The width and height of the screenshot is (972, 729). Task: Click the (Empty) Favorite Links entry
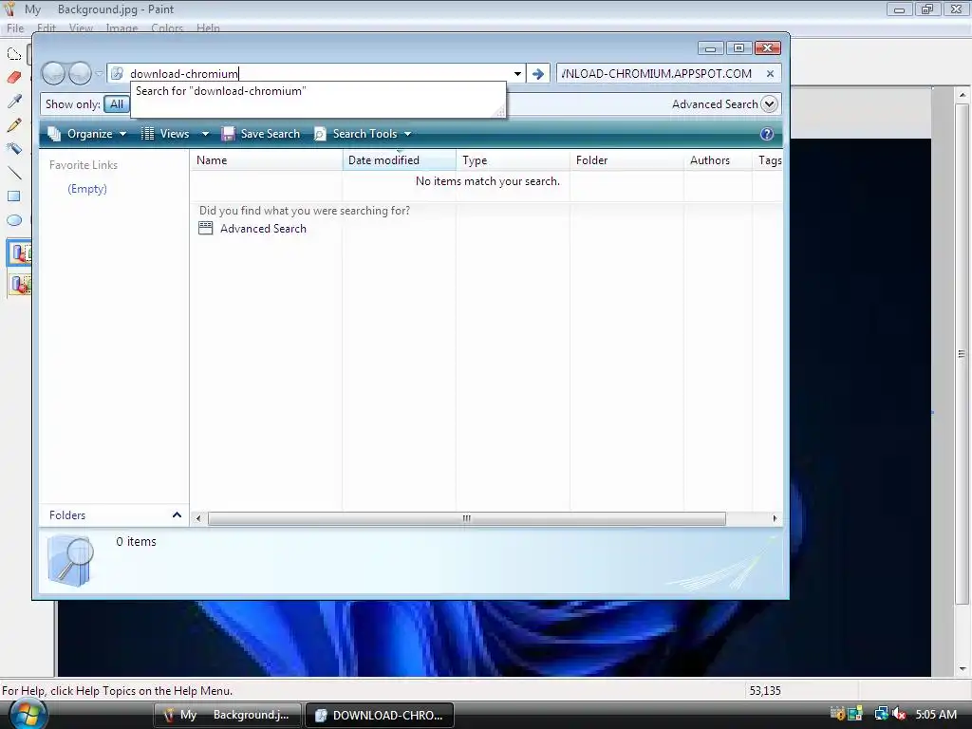click(87, 189)
